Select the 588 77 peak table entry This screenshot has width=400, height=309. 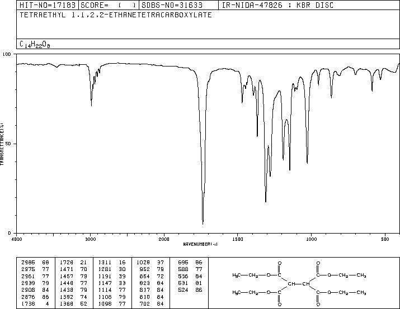coord(190,269)
